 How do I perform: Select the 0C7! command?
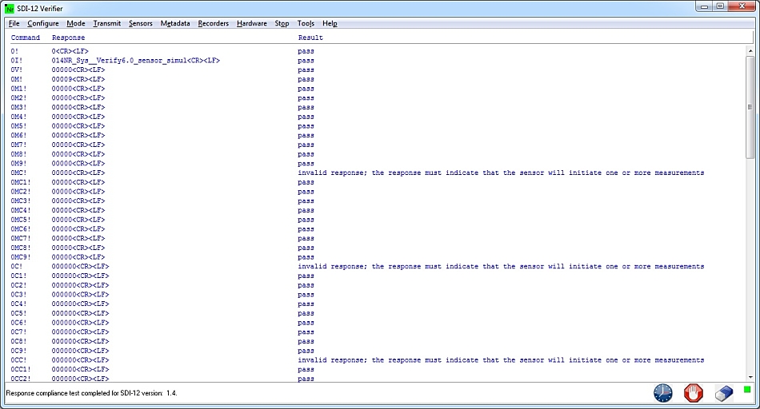point(18,332)
